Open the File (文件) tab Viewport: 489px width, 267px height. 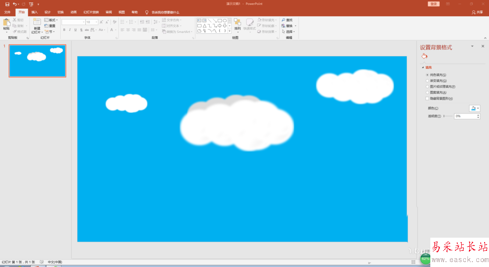7,13
